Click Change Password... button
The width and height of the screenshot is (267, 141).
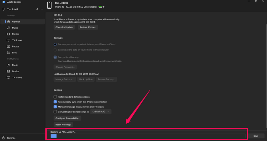coord(65,67)
